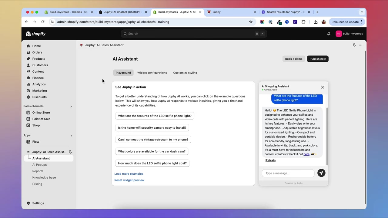Open Reports under Juphy app
Viewport: 388px width, 218px height.
coord(38,171)
